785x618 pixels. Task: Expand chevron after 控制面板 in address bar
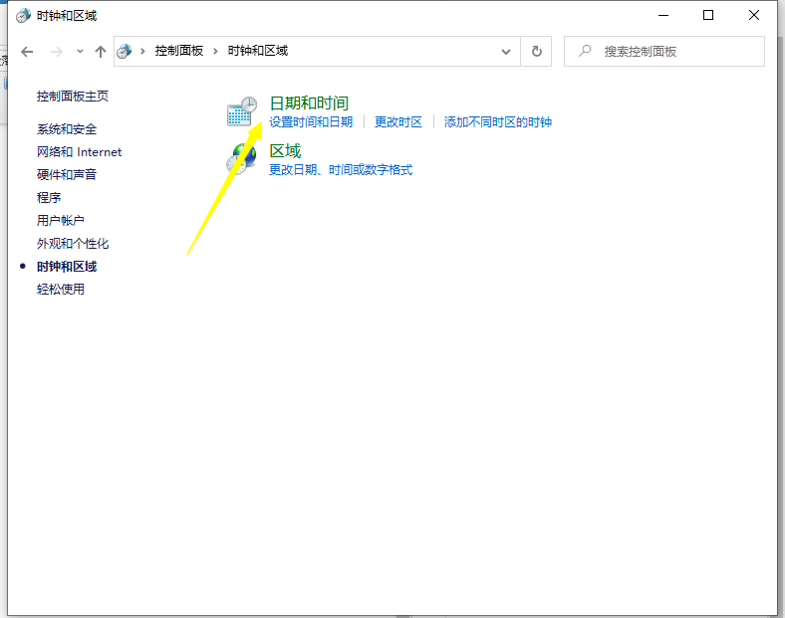tap(215, 51)
